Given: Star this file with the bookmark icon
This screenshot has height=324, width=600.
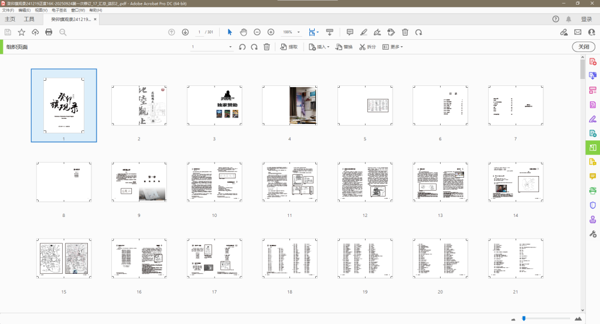Looking at the screenshot, I should click(22, 32).
